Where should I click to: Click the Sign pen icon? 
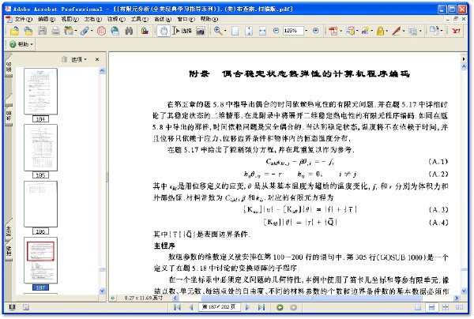pyautogui.click(x=396, y=31)
